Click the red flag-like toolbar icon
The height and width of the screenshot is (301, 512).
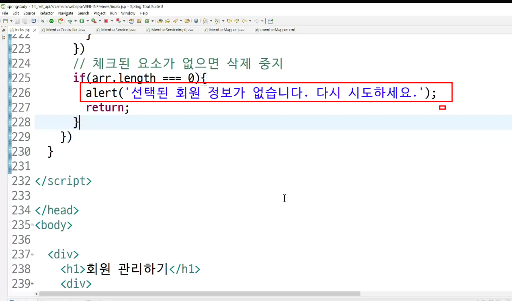tap(119, 21)
